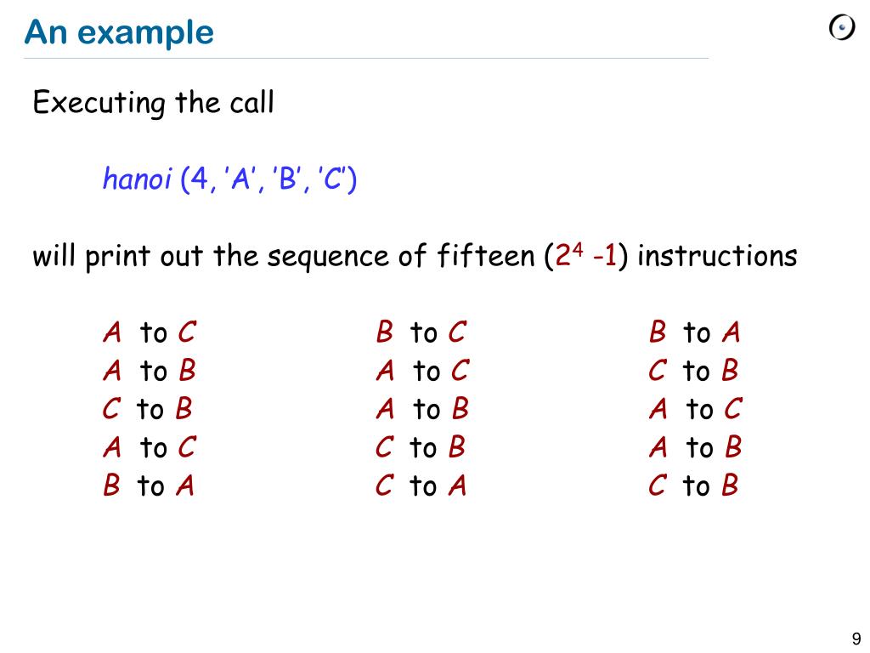Click 'B to C' in middle column
The width and height of the screenshot is (870, 653).
tap(421, 332)
